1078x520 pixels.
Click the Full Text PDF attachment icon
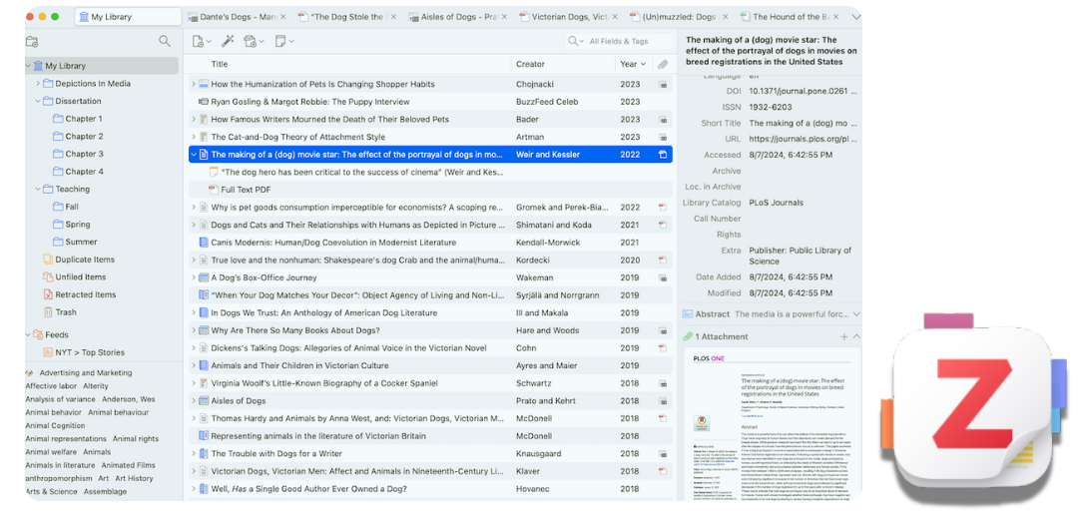pos(214,190)
